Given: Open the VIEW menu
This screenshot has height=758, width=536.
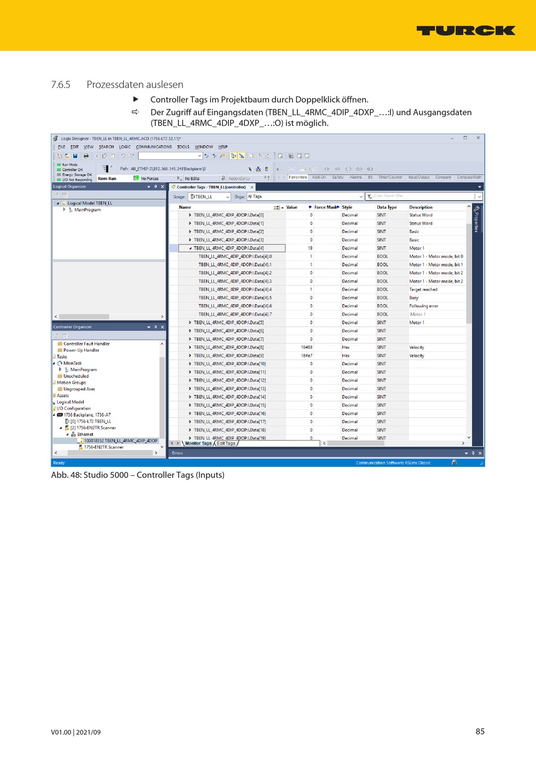Looking at the screenshot, I should click(89, 147).
